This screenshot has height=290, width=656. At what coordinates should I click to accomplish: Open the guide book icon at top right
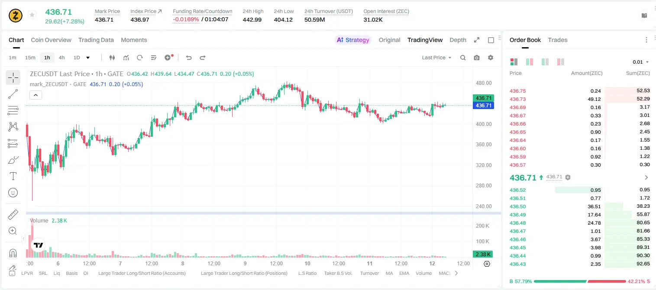click(644, 16)
